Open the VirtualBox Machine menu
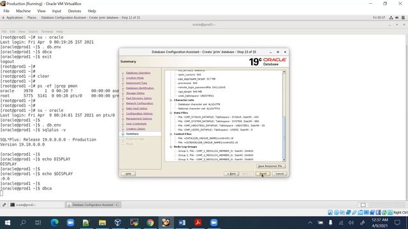 pos(23,11)
